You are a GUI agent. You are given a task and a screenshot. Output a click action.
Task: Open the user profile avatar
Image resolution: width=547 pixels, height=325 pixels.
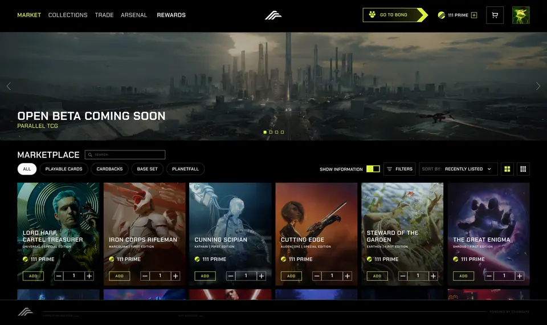(x=521, y=15)
